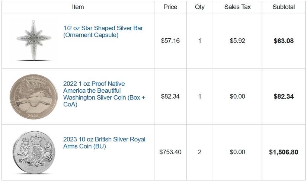Click the Item column header

[78, 7]
